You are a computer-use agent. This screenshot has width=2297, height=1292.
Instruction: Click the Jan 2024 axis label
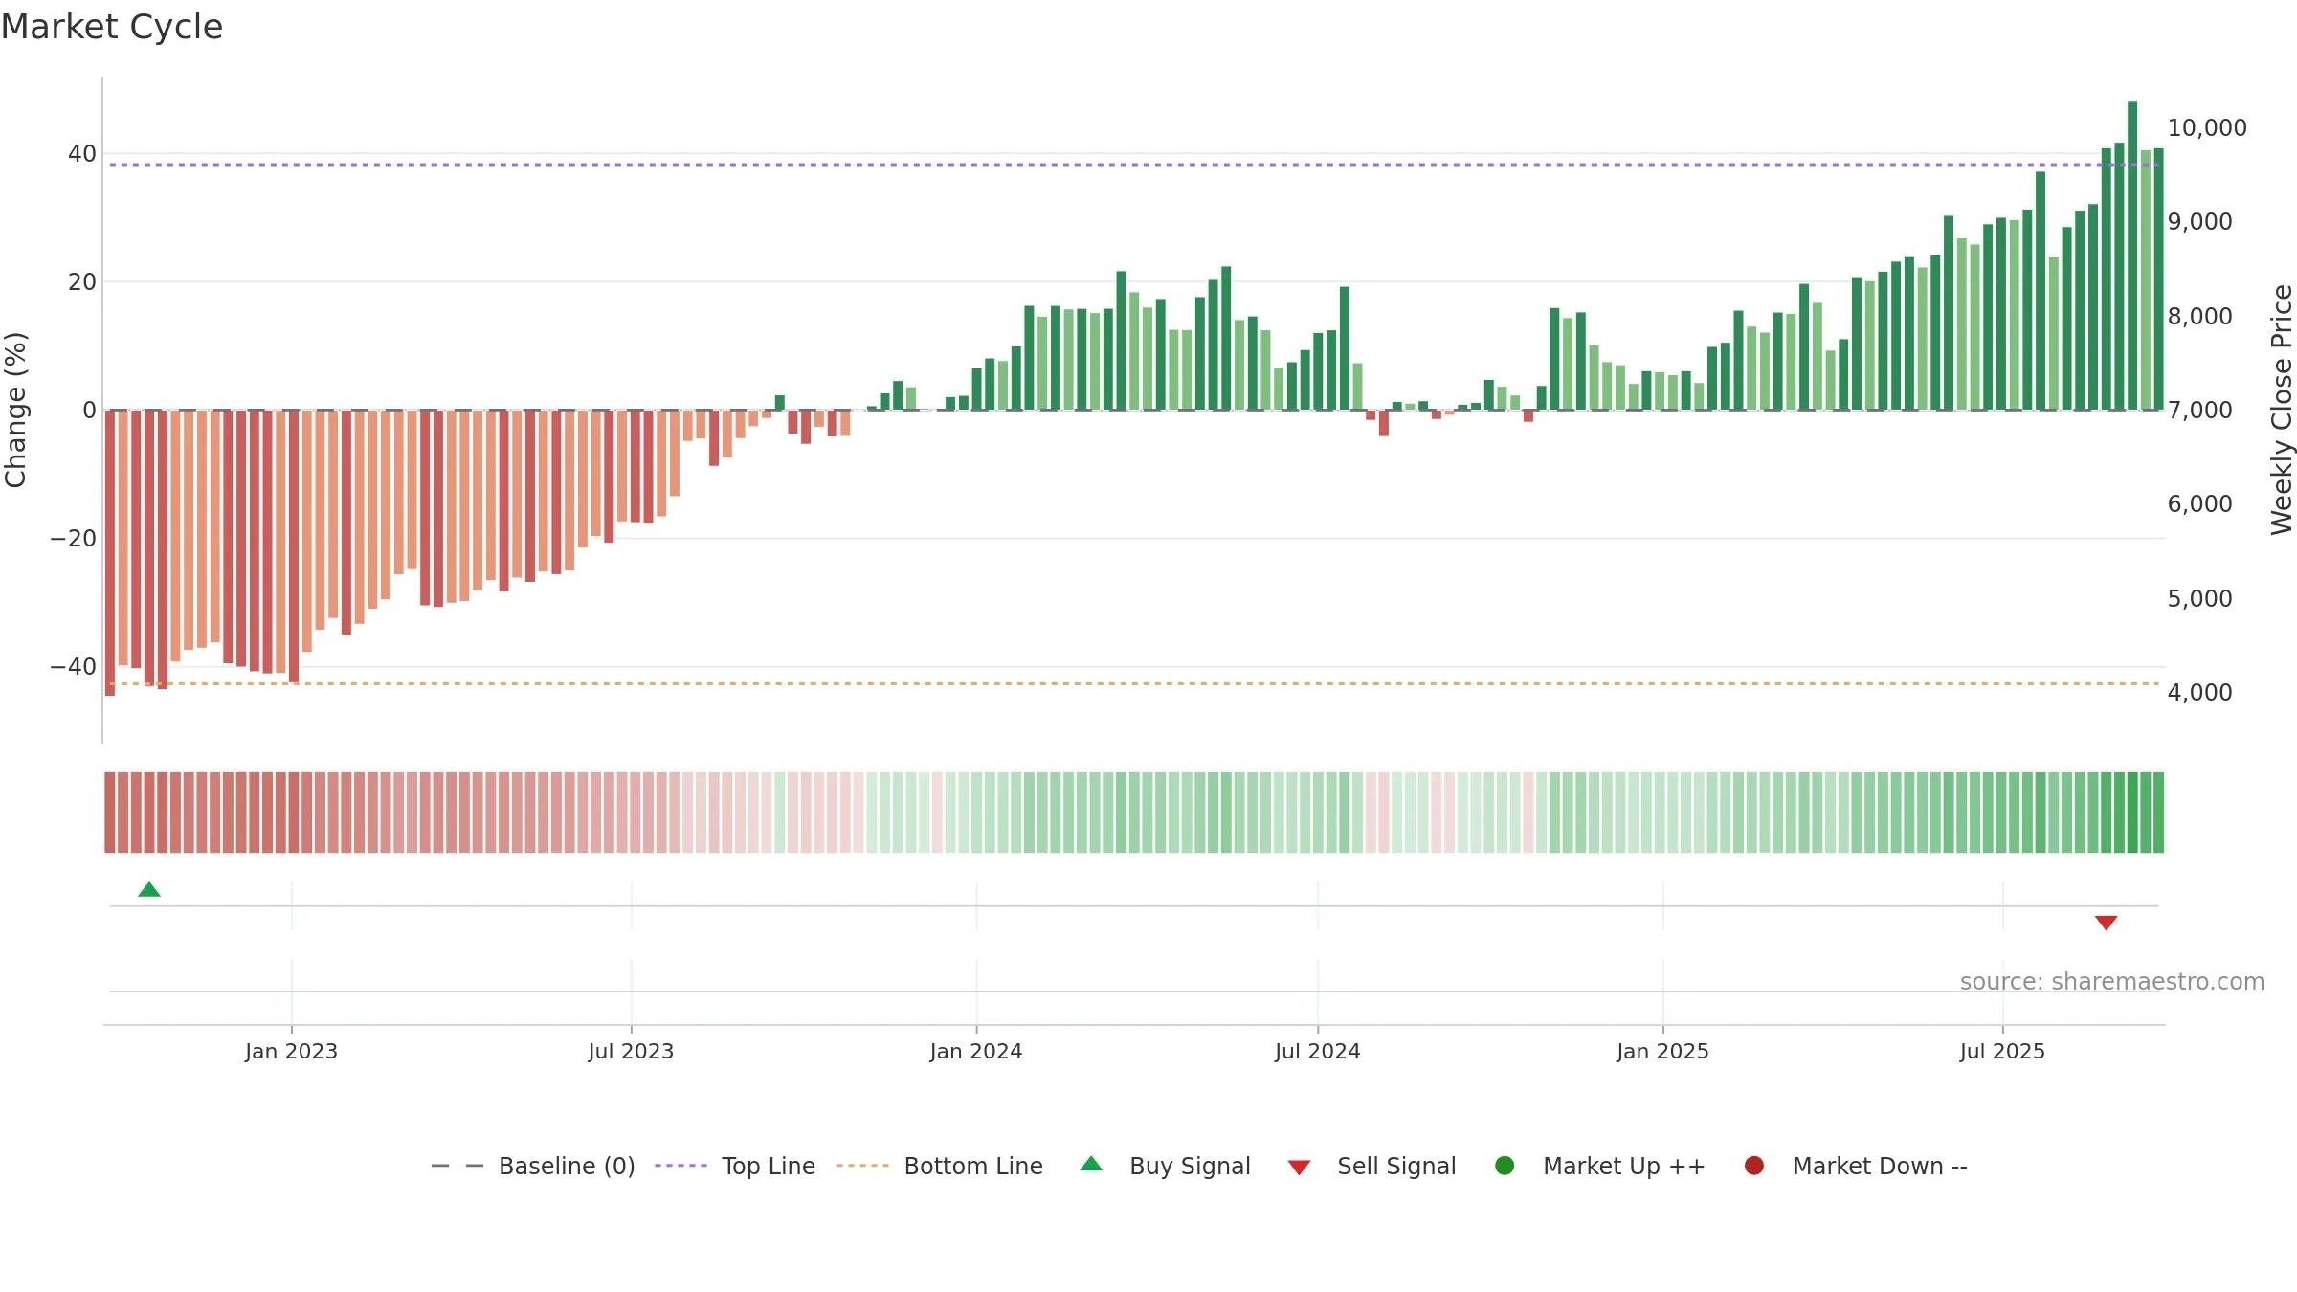pos(976,1052)
